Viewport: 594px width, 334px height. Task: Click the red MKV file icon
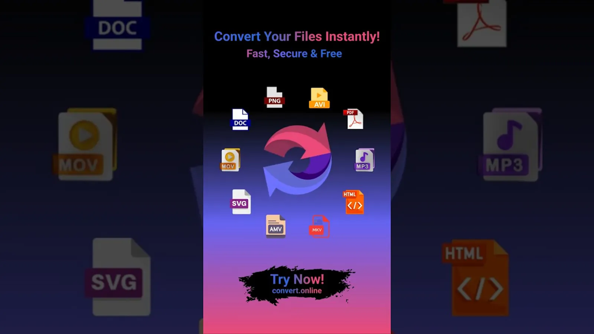pyautogui.click(x=319, y=226)
